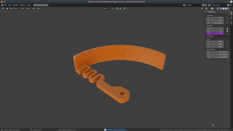The width and height of the screenshot is (233, 131).
Task: Switch to rendered shading
Action: pos(228,9)
